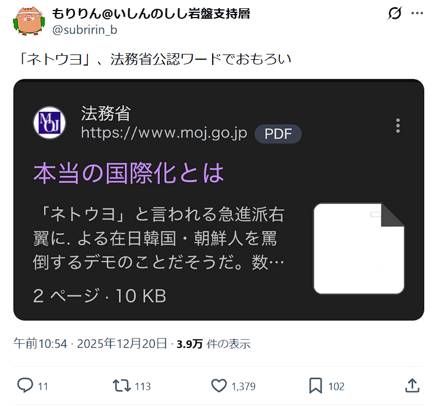
Task: Bookmark the post with the bookmark icon
Action: pyautogui.click(x=316, y=386)
